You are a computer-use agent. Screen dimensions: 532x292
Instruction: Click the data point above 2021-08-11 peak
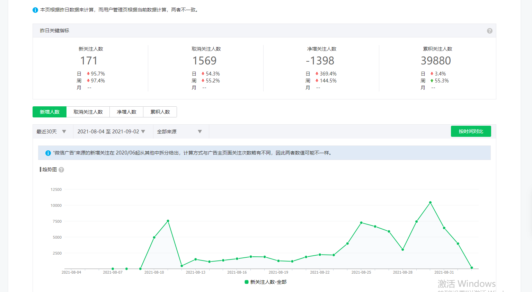point(168,221)
